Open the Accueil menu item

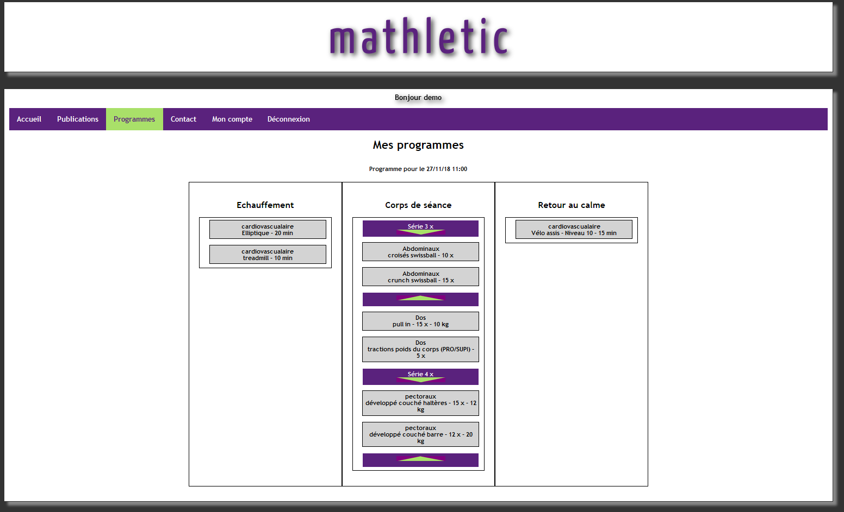coord(29,119)
